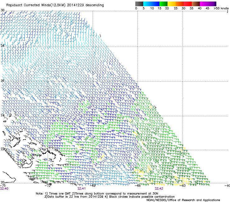Click the latitude label '26'
The height and width of the screenshot is (202, 230).
coord(2,81)
